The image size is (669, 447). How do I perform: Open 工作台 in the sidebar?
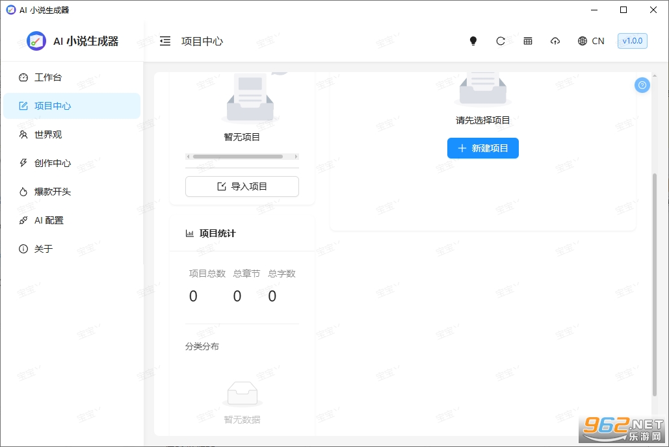coord(72,77)
